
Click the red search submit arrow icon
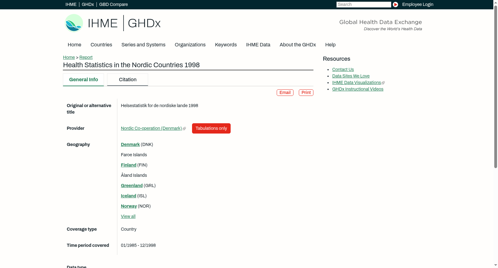click(395, 4)
